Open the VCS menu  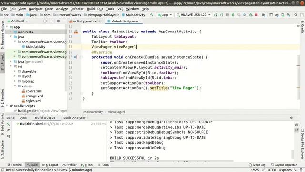tap(120, 9)
